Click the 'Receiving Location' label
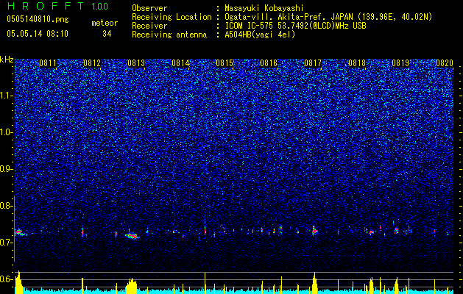Viewport: 463px width, 294px height. (172, 17)
